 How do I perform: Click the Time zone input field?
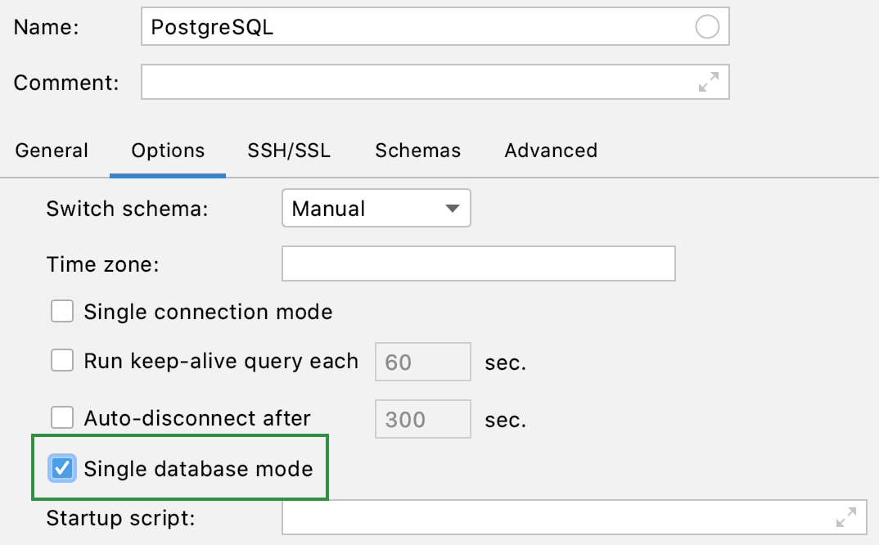[477, 263]
